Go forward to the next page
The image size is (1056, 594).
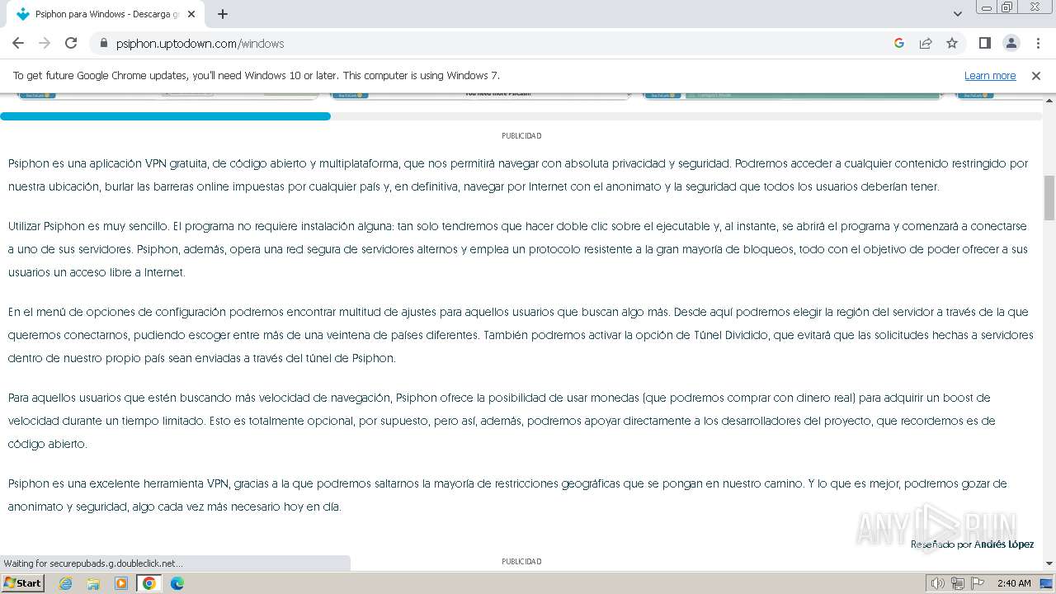(45, 43)
